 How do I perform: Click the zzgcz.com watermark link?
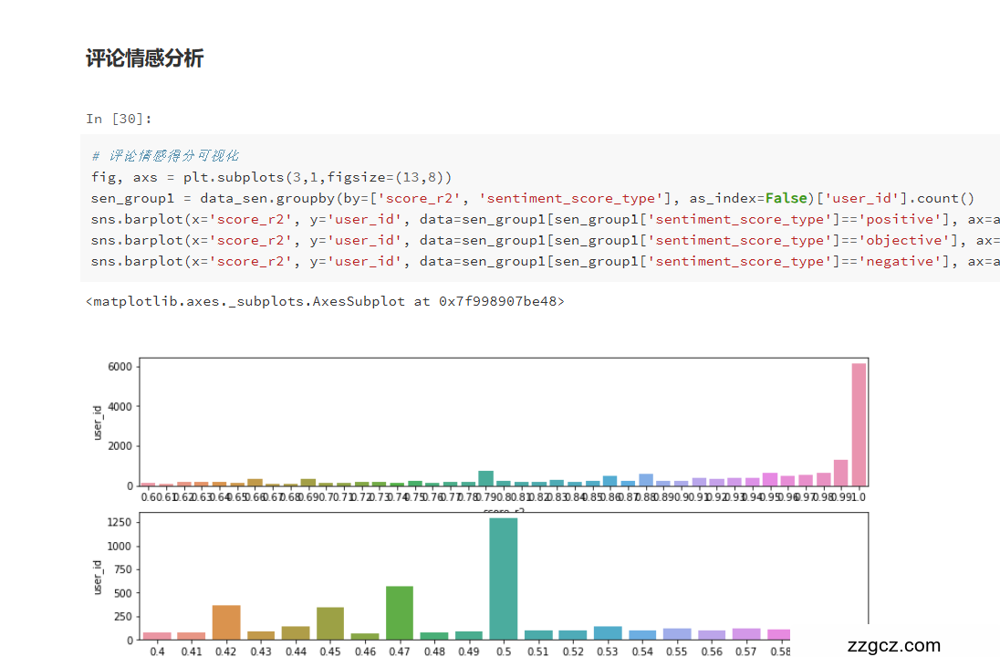pos(893,646)
